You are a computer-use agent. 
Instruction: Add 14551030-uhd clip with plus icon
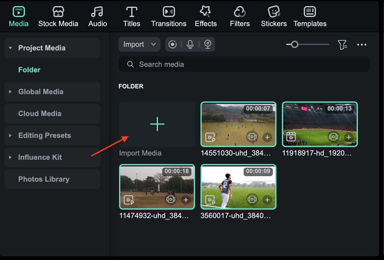[267, 137]
